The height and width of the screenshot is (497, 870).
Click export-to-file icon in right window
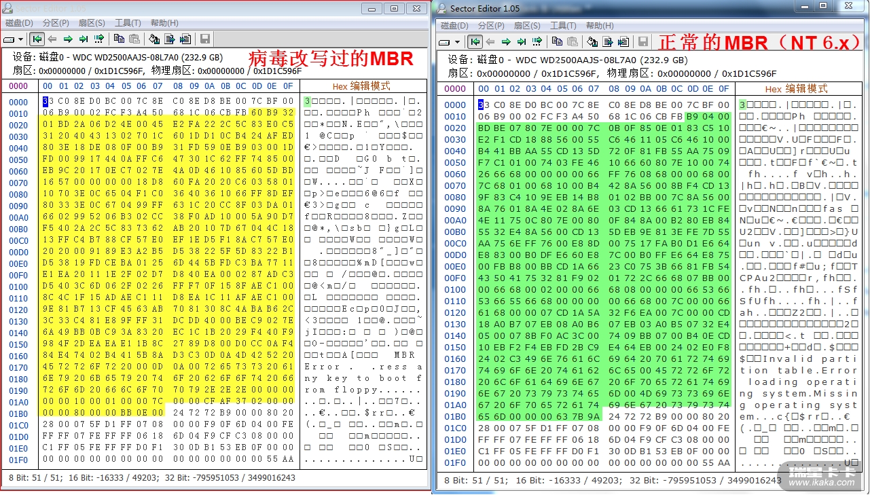point(608,42)
